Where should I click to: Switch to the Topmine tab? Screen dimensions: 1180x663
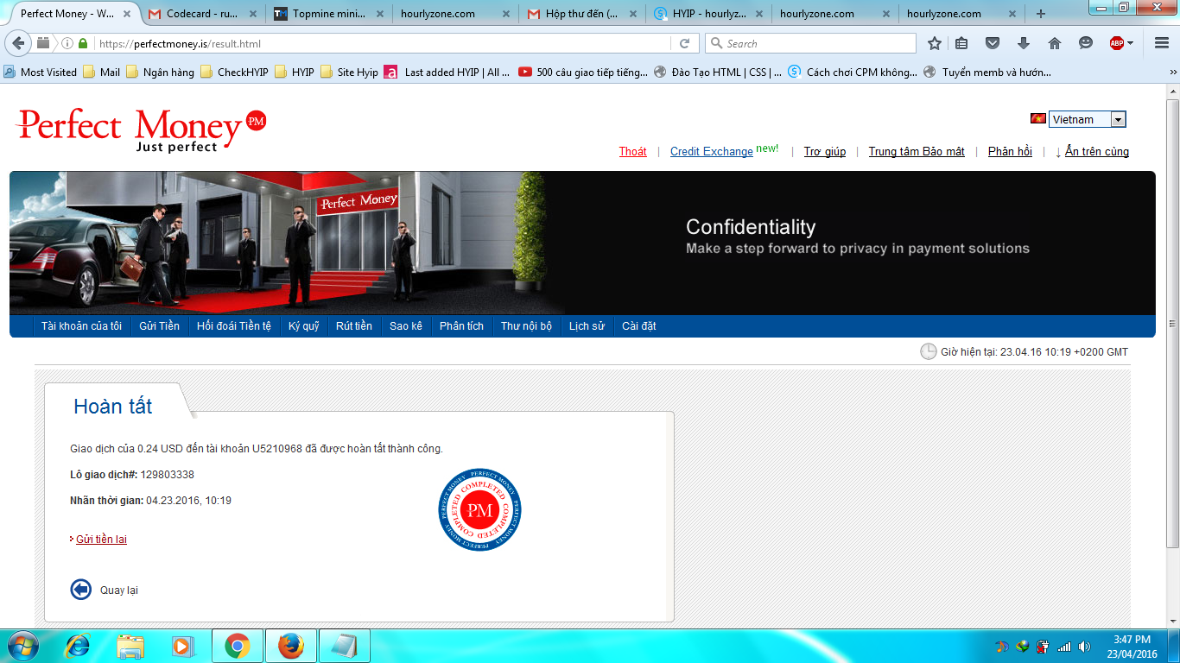328,14
